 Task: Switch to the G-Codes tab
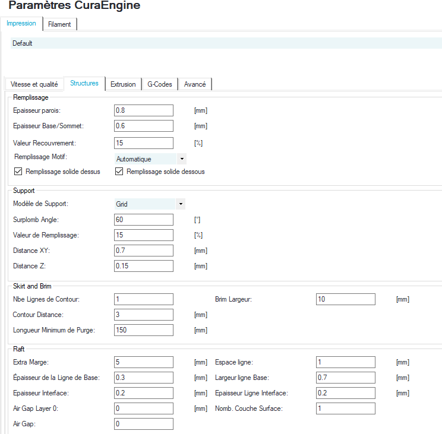pos(160,84)
